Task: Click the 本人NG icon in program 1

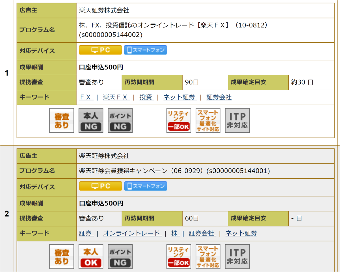Action: point(91,121)
